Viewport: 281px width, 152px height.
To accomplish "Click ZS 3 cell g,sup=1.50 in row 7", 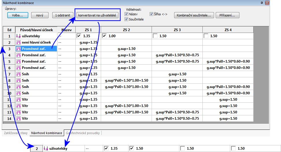I will pyautogui.click(x=177, y=74).
